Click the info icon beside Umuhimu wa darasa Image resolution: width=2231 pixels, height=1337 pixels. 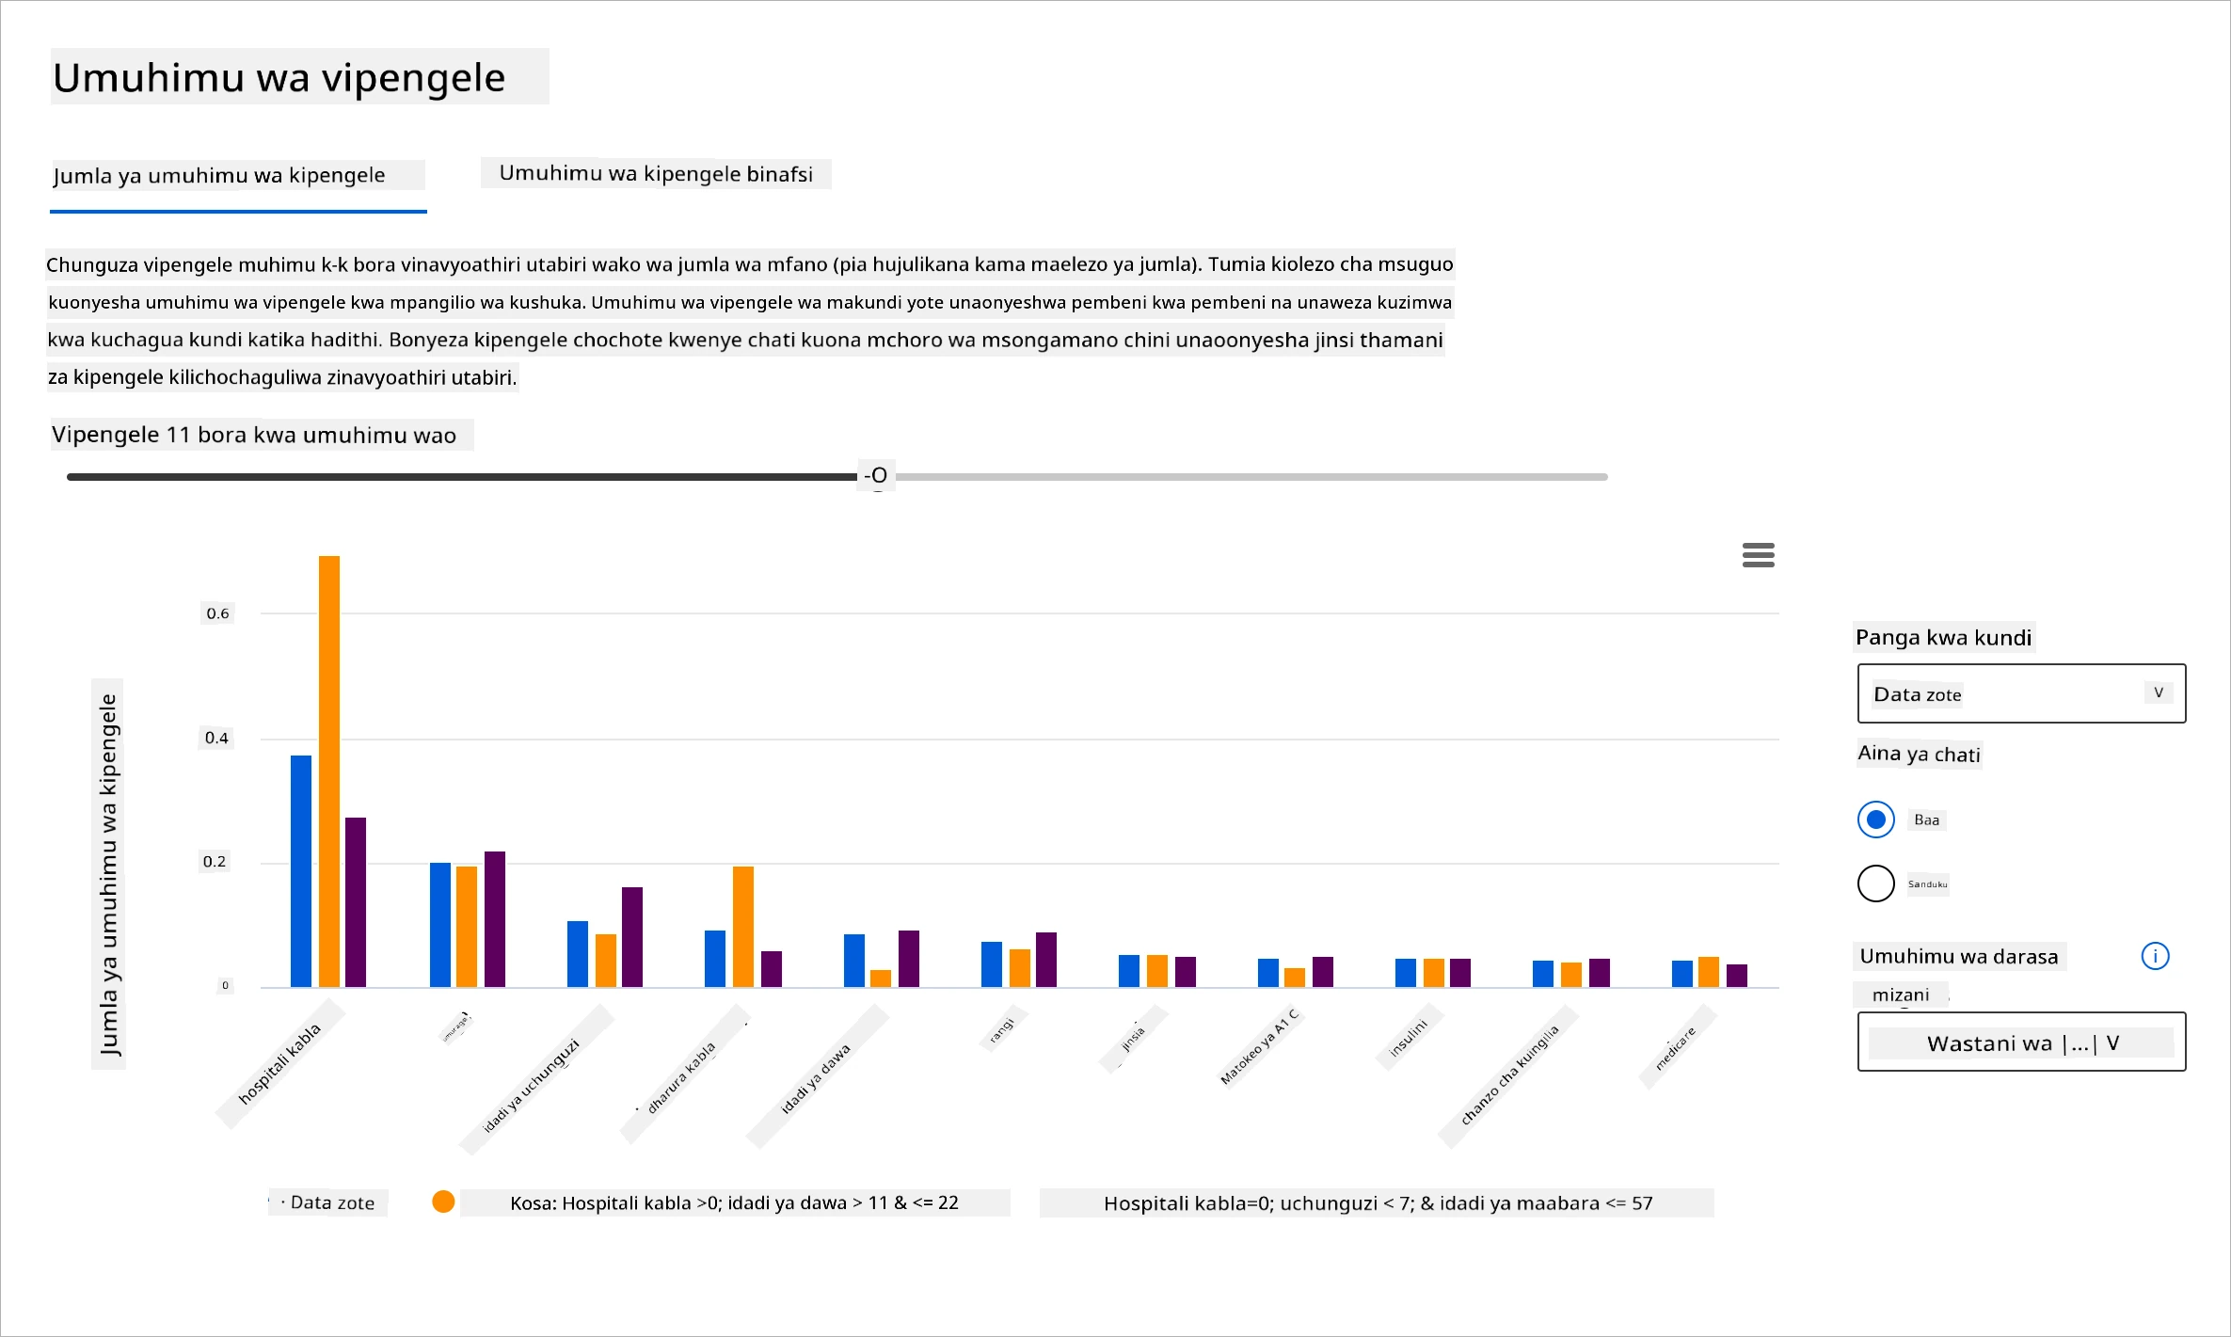pos(2155,956)
